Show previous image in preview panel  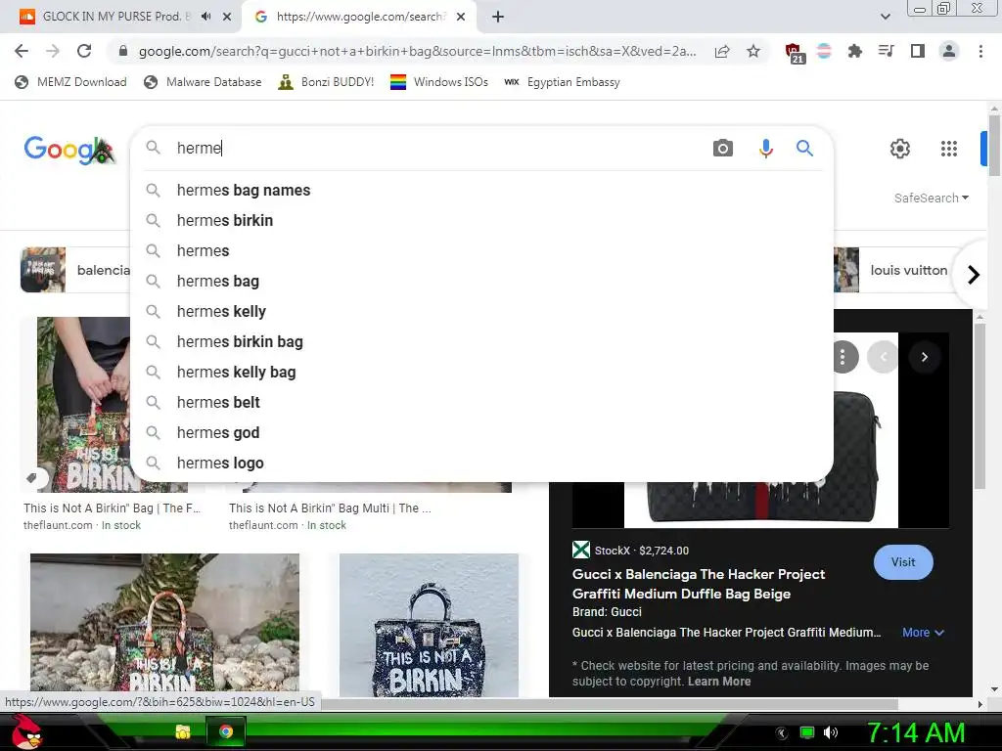click(x=884, y=357)
